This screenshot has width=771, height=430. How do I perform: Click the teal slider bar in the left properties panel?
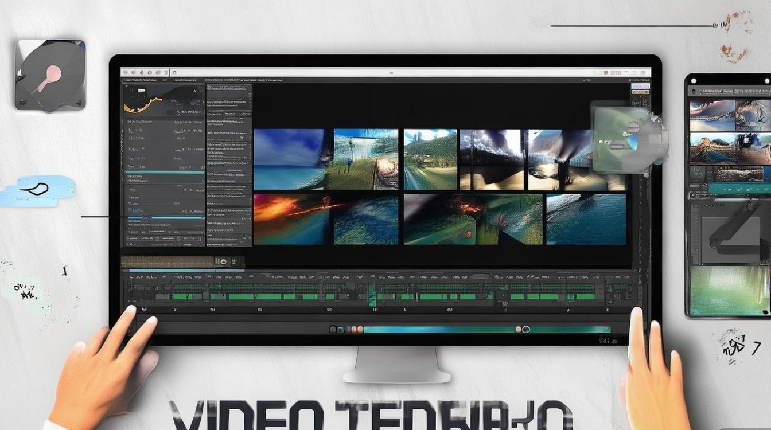[x=165, y=171]
